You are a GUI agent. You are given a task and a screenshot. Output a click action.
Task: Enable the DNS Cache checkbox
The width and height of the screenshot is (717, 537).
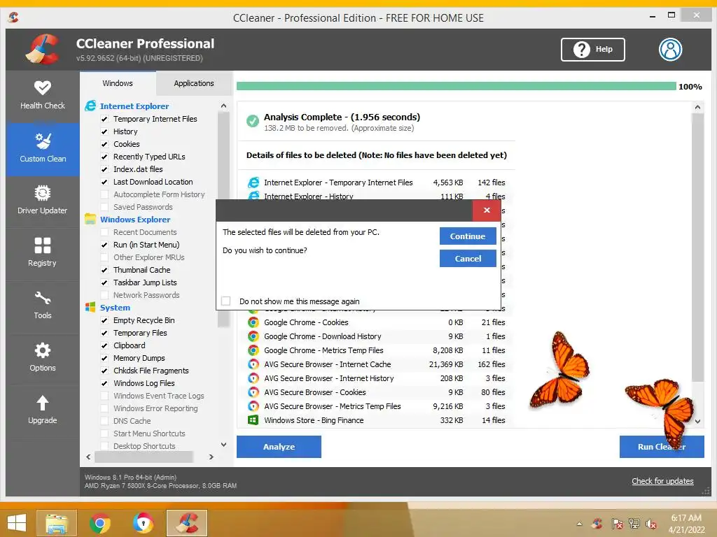tap(104, 421)
